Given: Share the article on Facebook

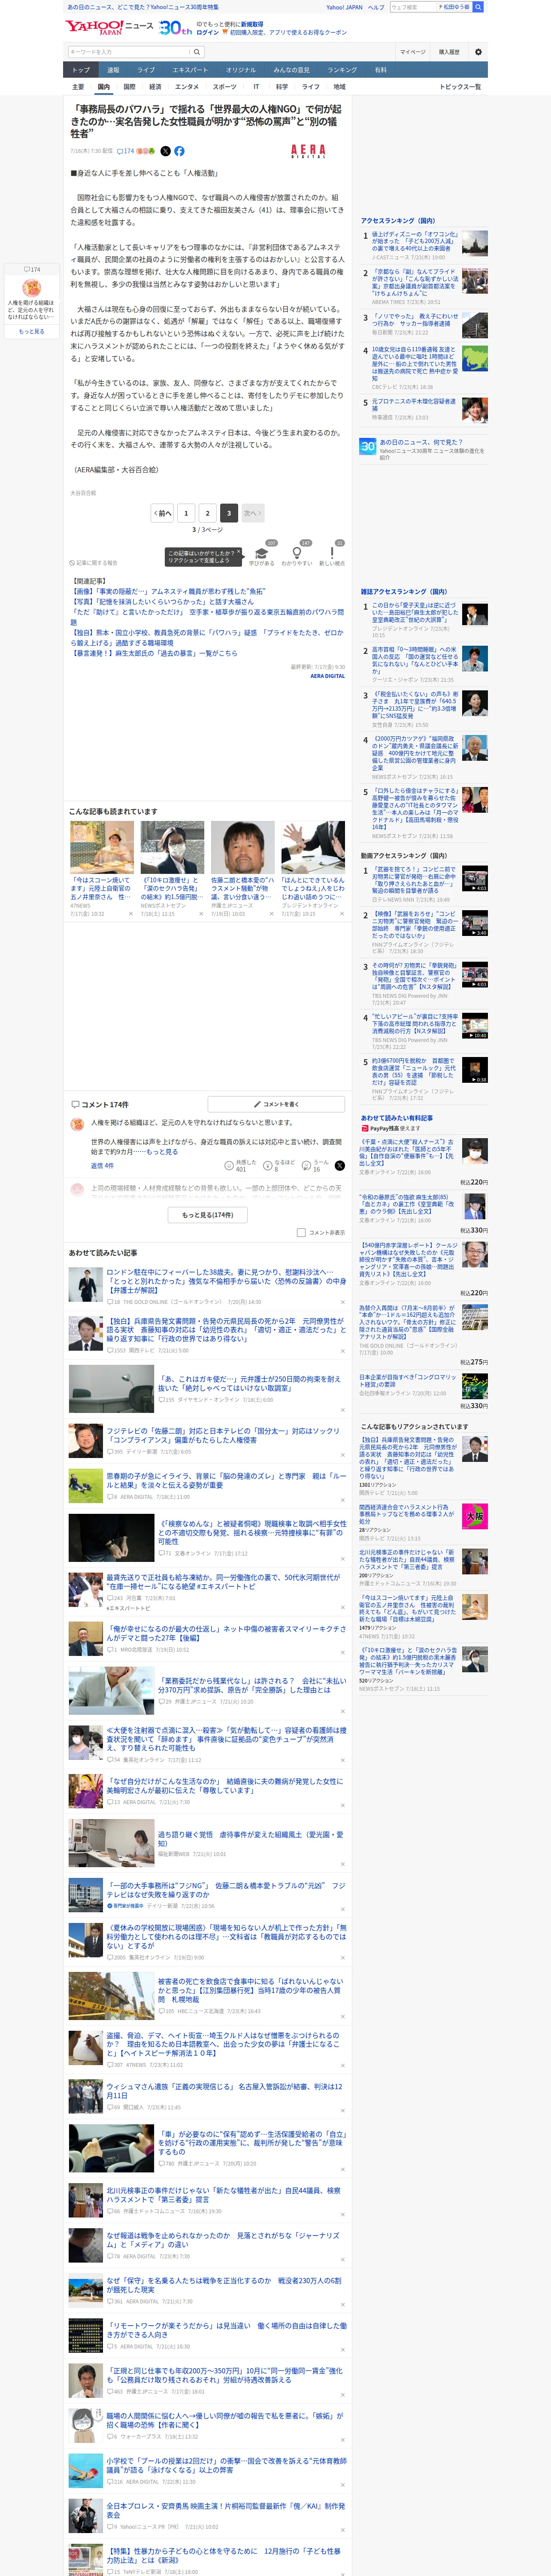Looking at the screenshot, I should 179,151.
